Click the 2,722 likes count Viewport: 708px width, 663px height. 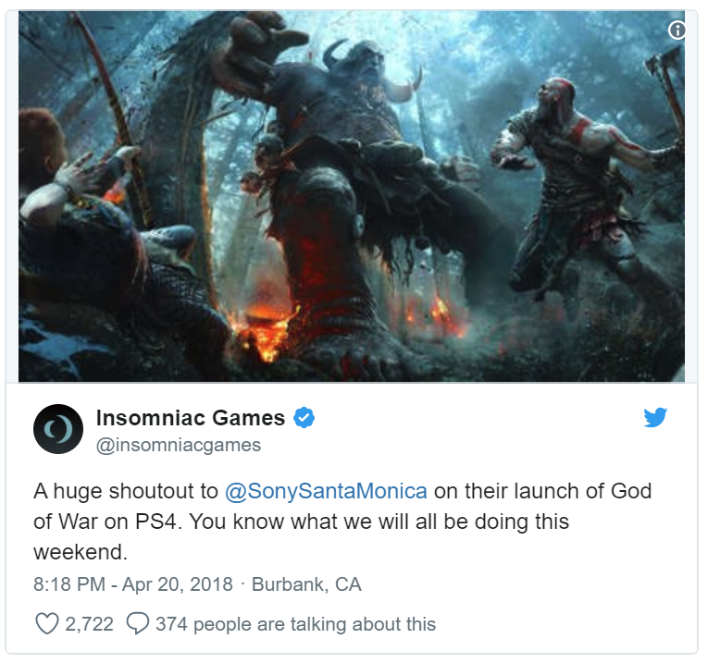pos(89,624)
